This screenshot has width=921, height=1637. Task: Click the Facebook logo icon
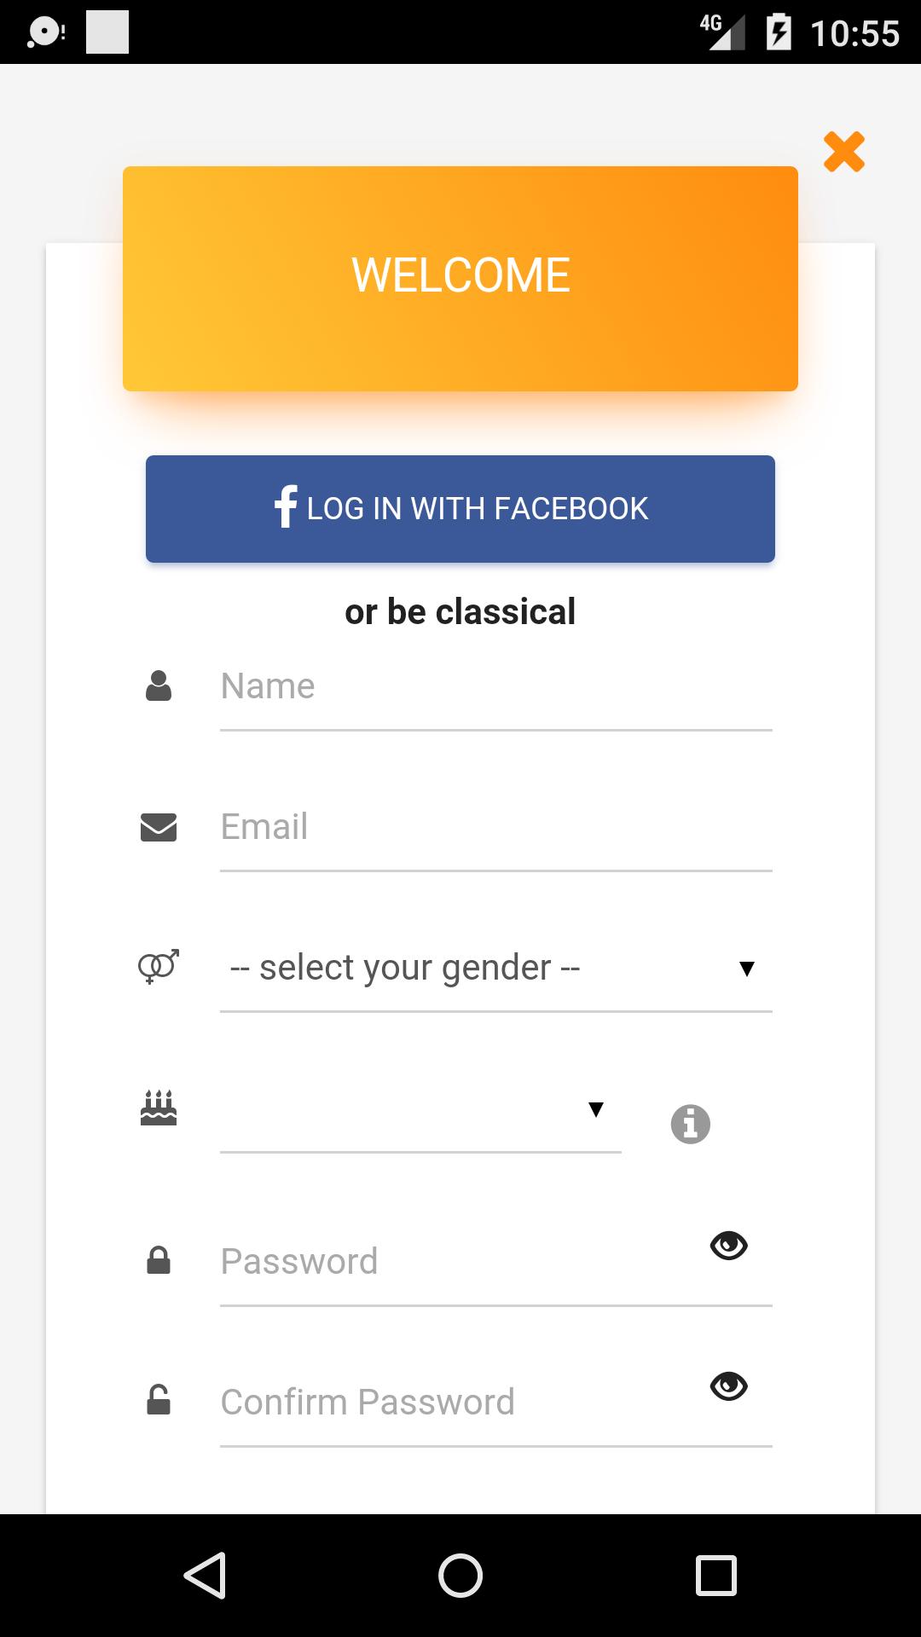(286, 507)
